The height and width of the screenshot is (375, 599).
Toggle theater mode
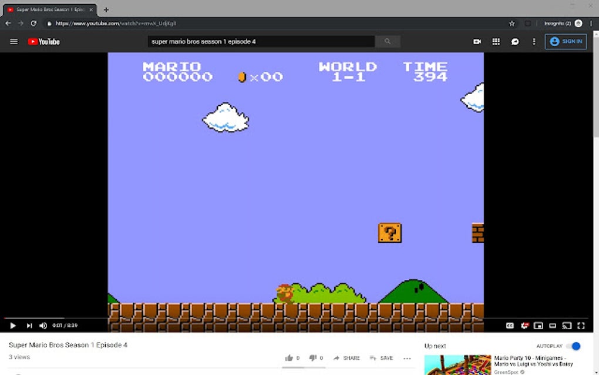point(553,326)
